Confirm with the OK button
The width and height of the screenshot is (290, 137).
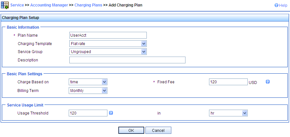(131, 130)
